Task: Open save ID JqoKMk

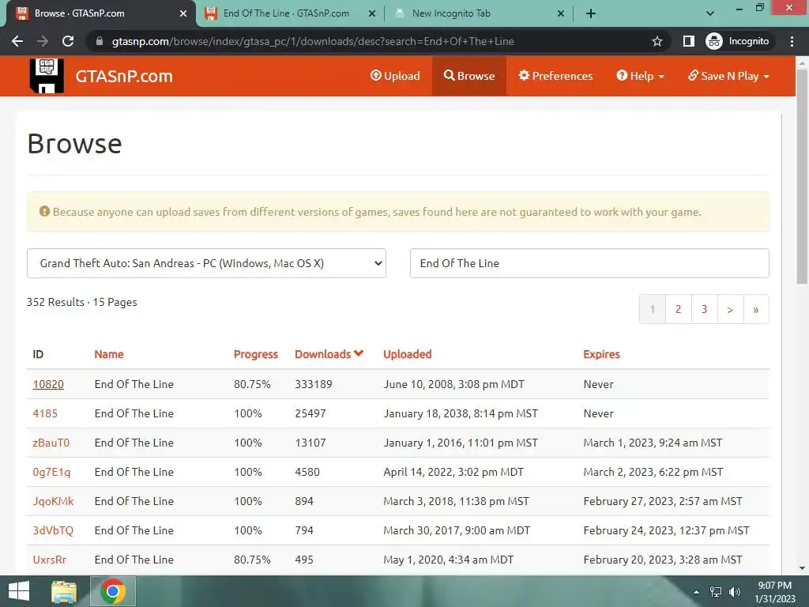Action: (53, 501)
